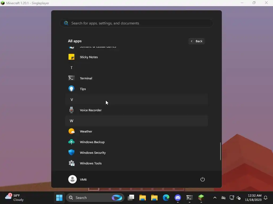Click the muted volume tray icon
The image size is (273, 204).
[239, 198]
